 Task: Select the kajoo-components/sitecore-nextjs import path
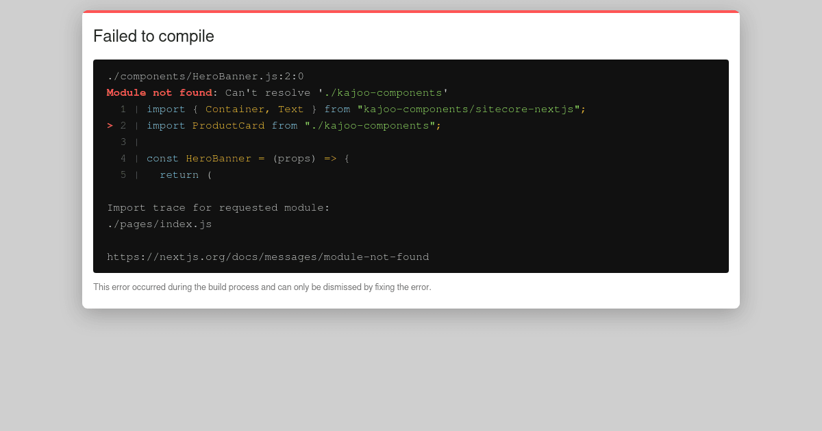pos(471,109)
